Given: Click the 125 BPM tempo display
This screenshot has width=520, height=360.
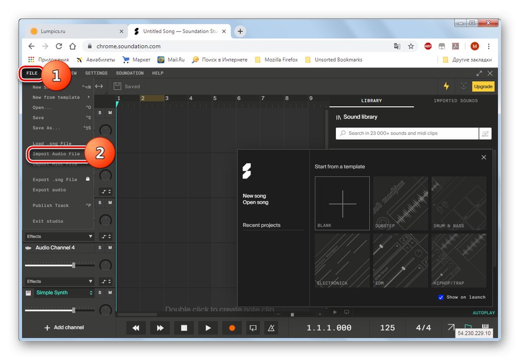Looking at the screenshot, I should pos(388,328).
